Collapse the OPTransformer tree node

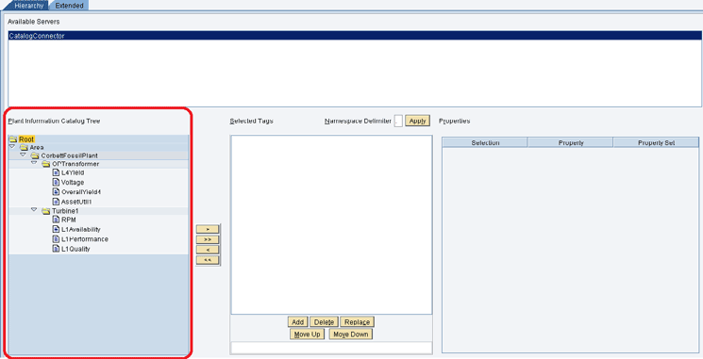click(x=34, y=163)
